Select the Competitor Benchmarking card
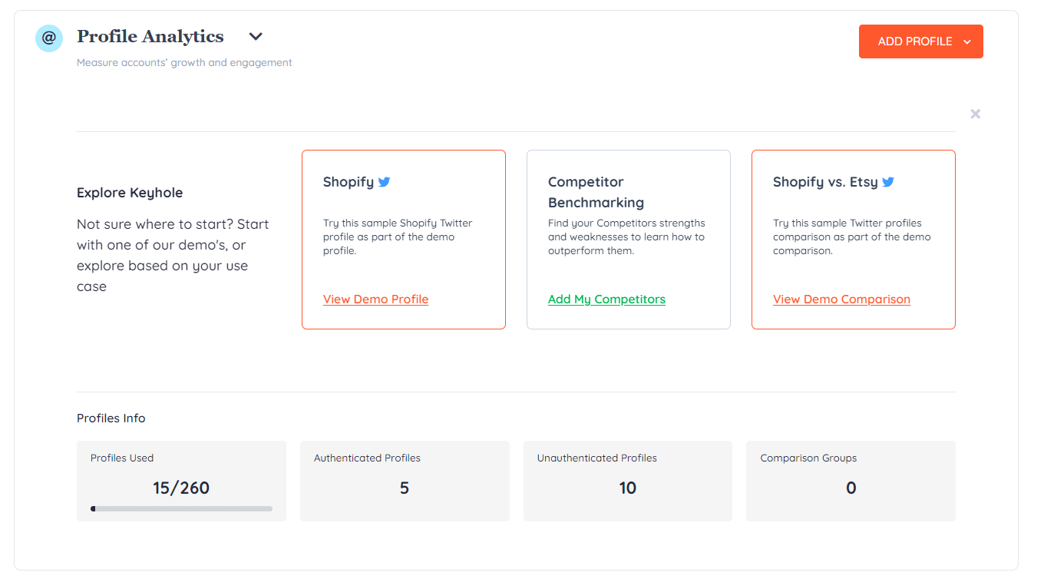Image resolution: width=1044 pixels, height=579 pixels. coord(628,239)
